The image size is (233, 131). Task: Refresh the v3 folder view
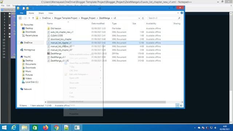click(x=143, y=18)
